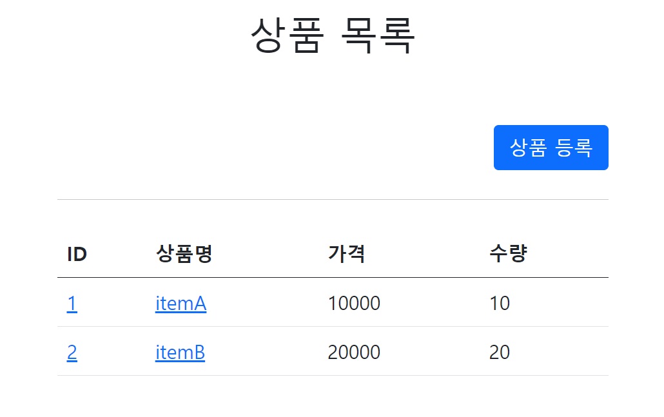Click the ID column header
This screenshot has height=417, width=664.
77,255
